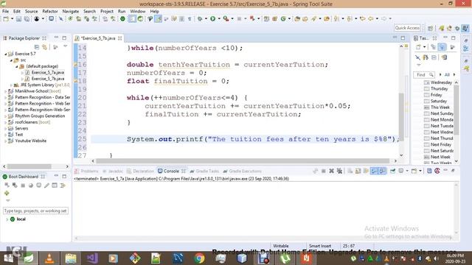Toggle Scheduled presentation in the Task List toolbar

click(442, 47)
